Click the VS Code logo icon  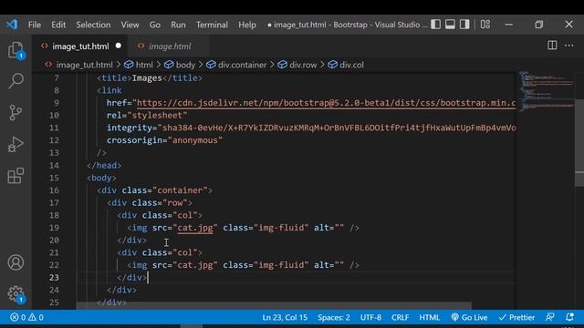12,25
